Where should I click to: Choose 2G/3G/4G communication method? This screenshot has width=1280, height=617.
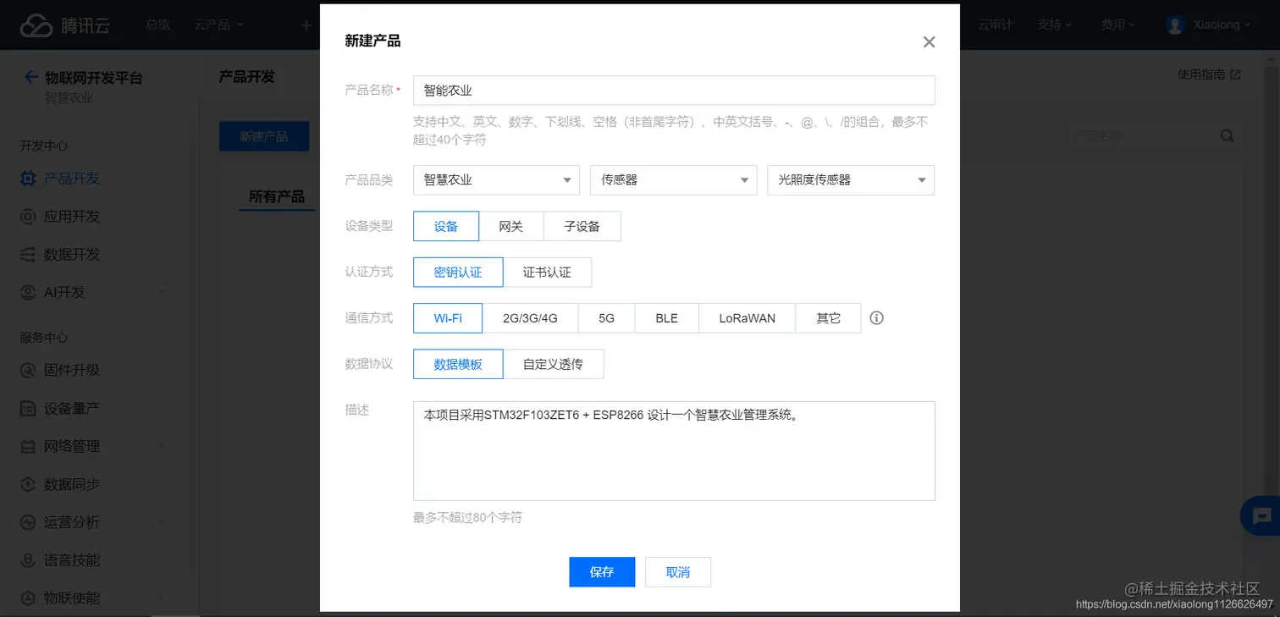530,318
